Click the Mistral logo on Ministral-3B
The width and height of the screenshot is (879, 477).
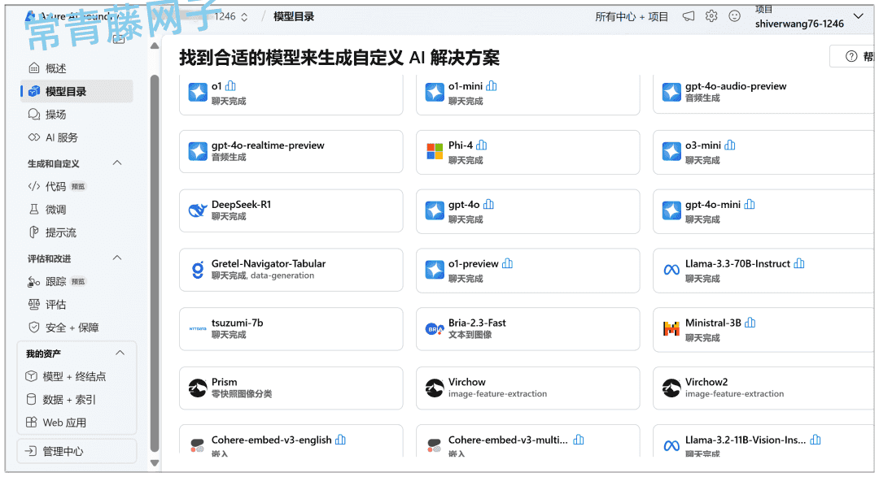[671, 328]
